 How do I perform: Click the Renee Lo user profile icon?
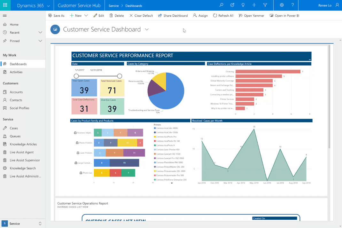coord(337,5)
